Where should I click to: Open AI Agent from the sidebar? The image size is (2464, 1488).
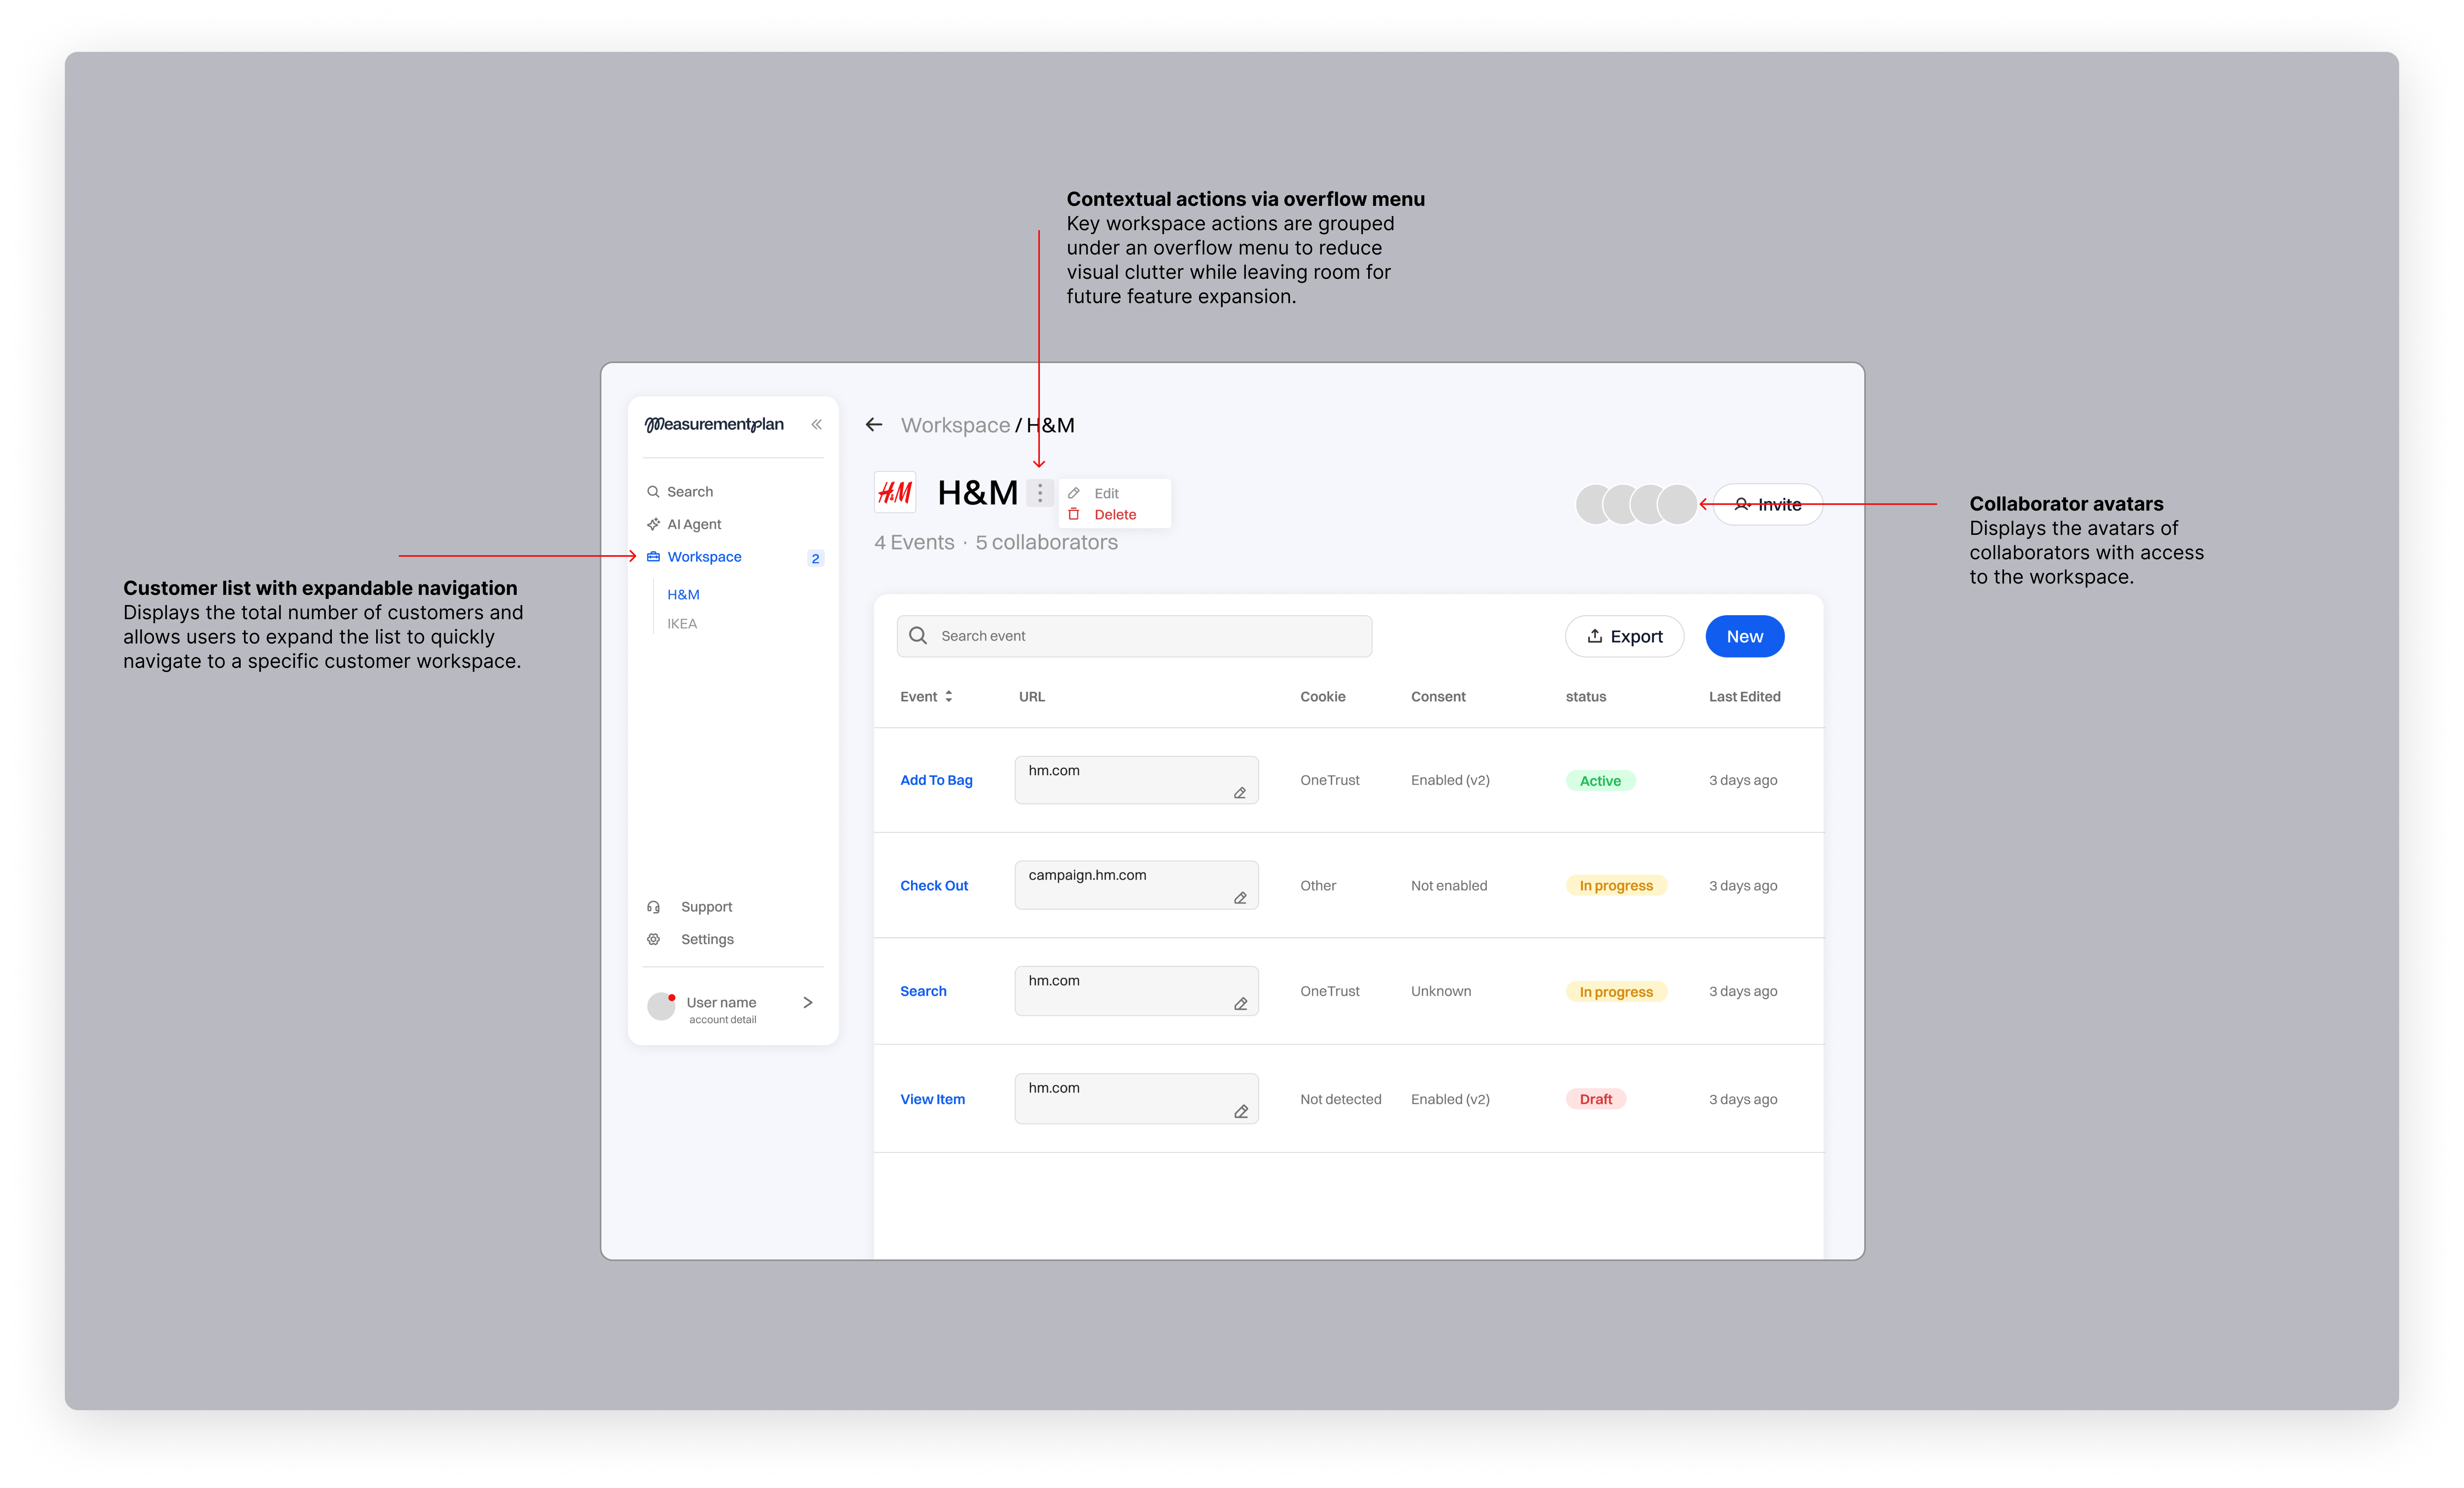[x=693, y=524]
